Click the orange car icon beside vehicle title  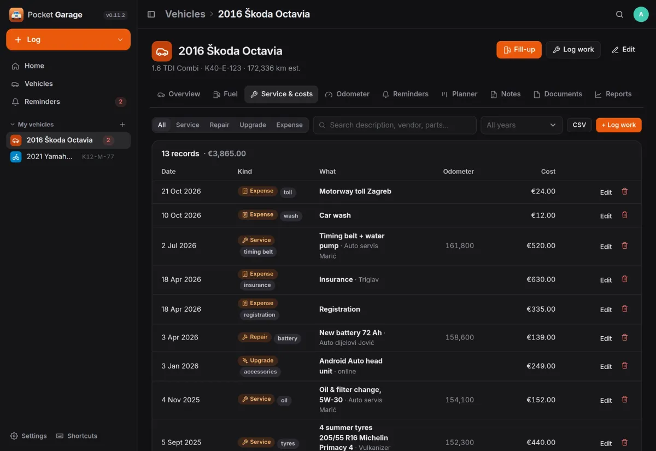click(162, 51)
